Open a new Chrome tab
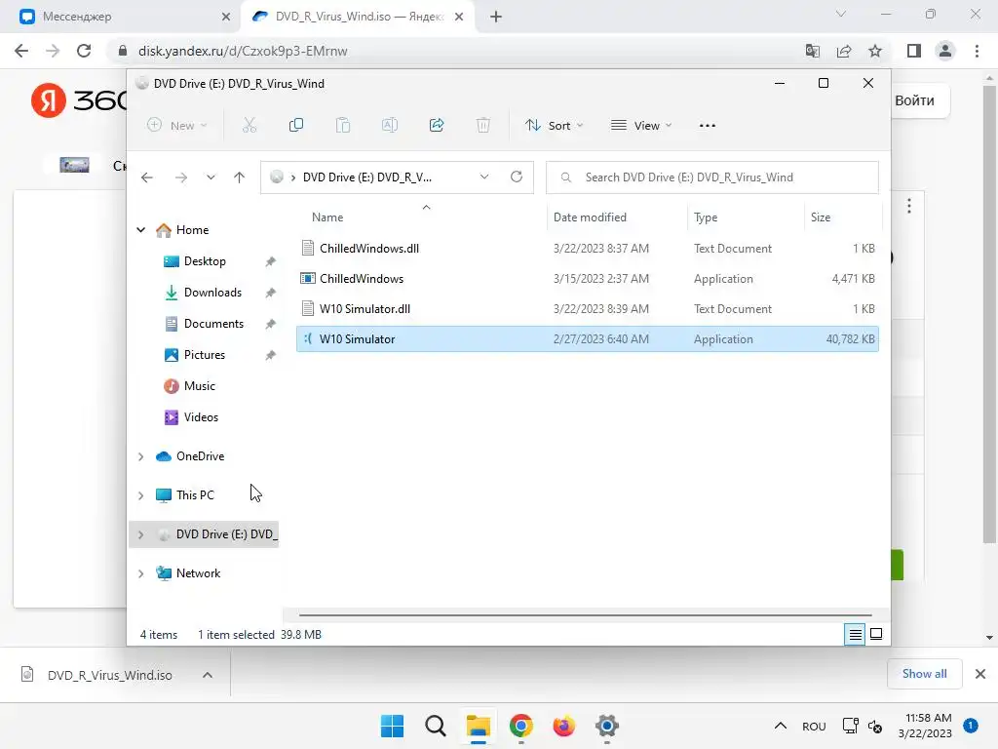 pos(496,17)
